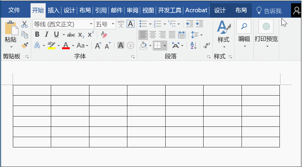The width and height of the screenshot is (302, 167).
Task: Open the 剪贴板 Clipboard pane launcher
Action: (27, 57)
